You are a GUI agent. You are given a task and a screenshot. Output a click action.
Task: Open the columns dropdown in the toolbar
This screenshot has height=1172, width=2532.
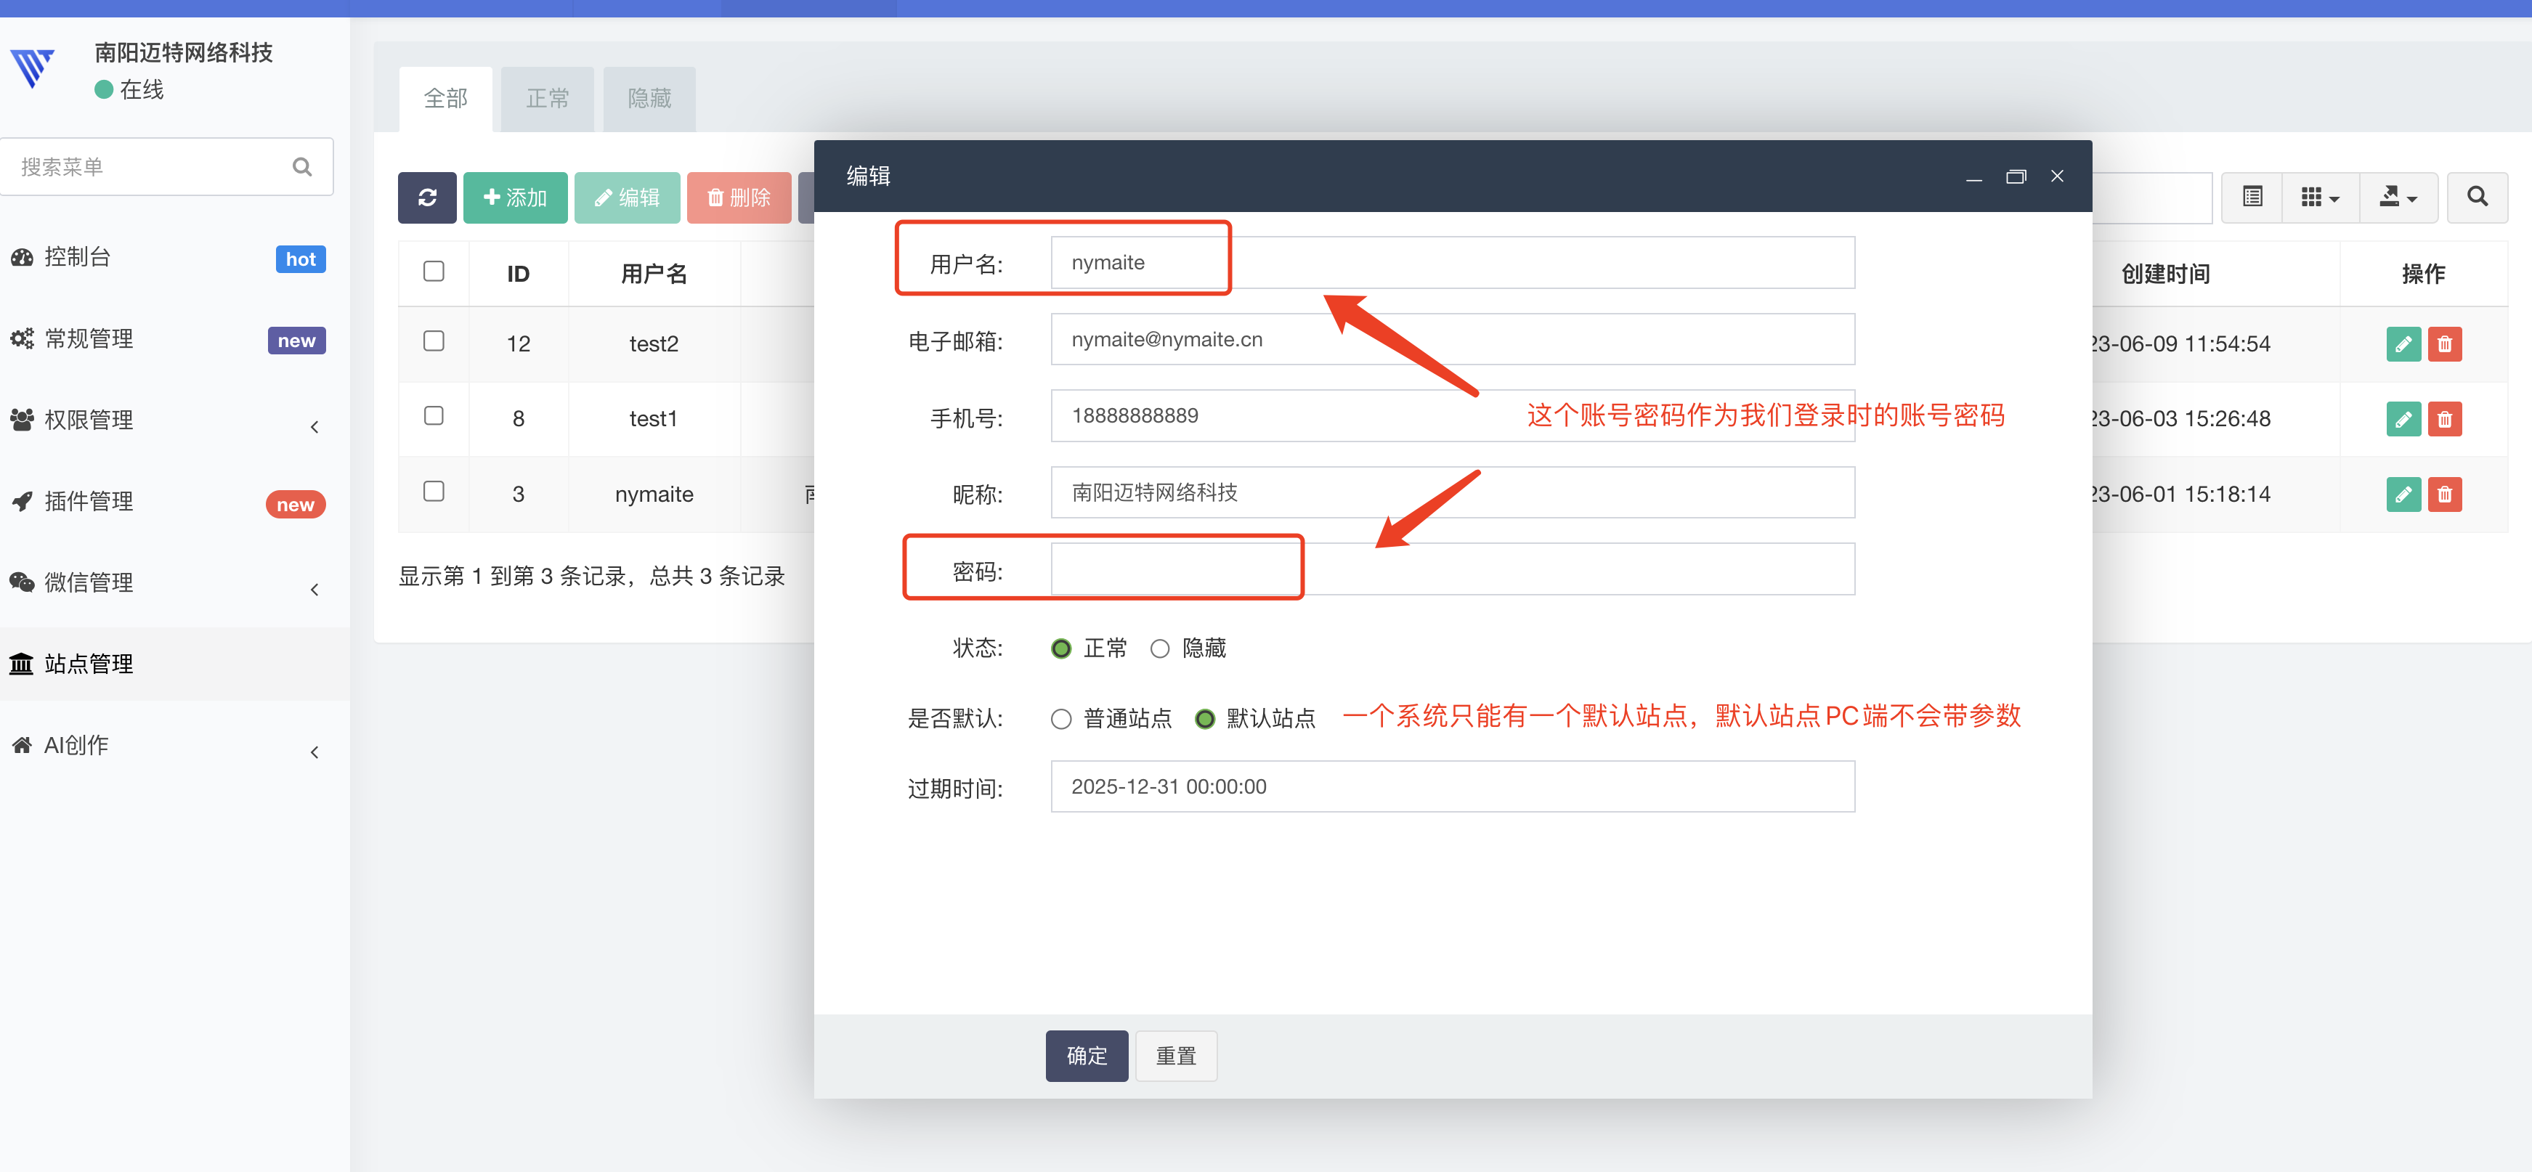click(2320, 198)
